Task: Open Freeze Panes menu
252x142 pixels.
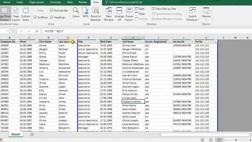Action: 130,14
